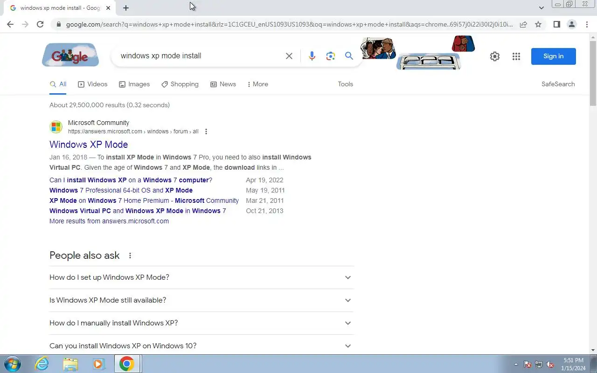597x373 pixels.
Task: Click the magnifying glass search button
Action: tap(349, 56)
